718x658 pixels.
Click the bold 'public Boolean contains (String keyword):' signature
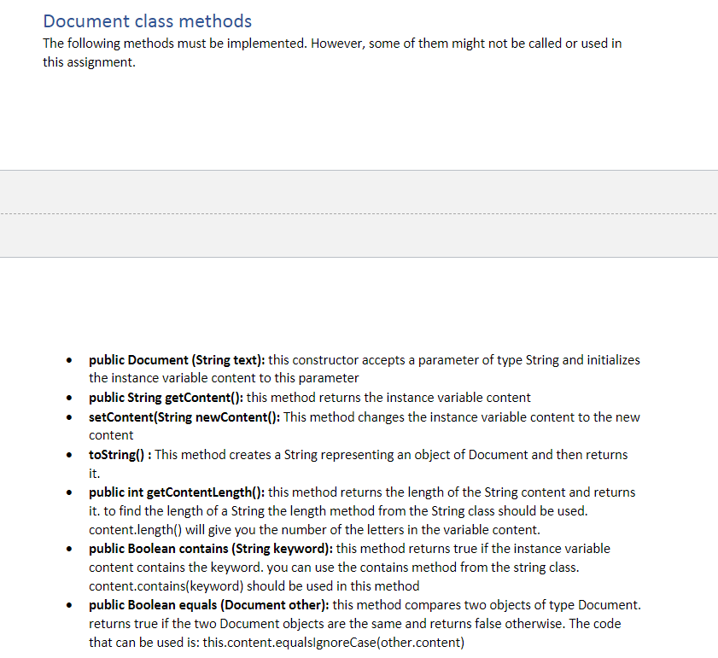[211, 549]
